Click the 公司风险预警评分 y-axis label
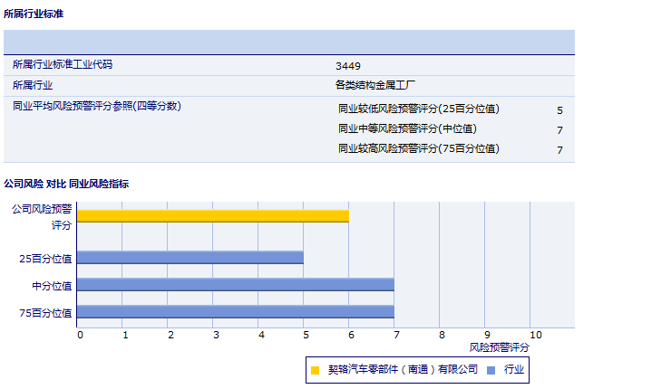671x389 pixels. tap(41, 216)
